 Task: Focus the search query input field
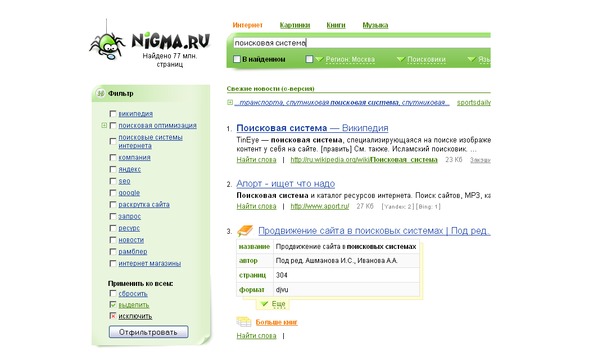(x=361, y=43)
